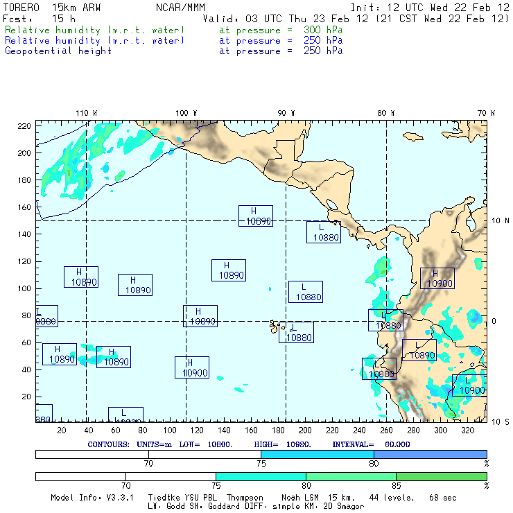513x513 pixels.
Task: Select the H 10900 box over Colombia
Action: pyautogui.click(x=437, y=278)
